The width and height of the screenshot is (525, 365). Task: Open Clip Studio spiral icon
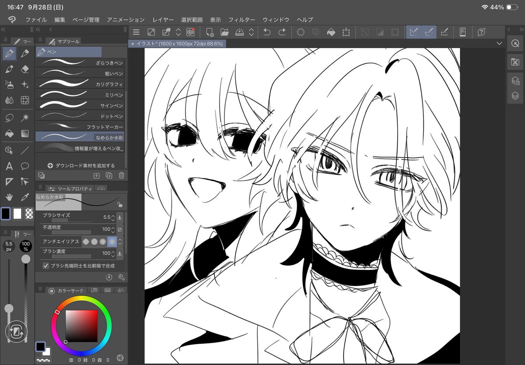tap(190, 32)
